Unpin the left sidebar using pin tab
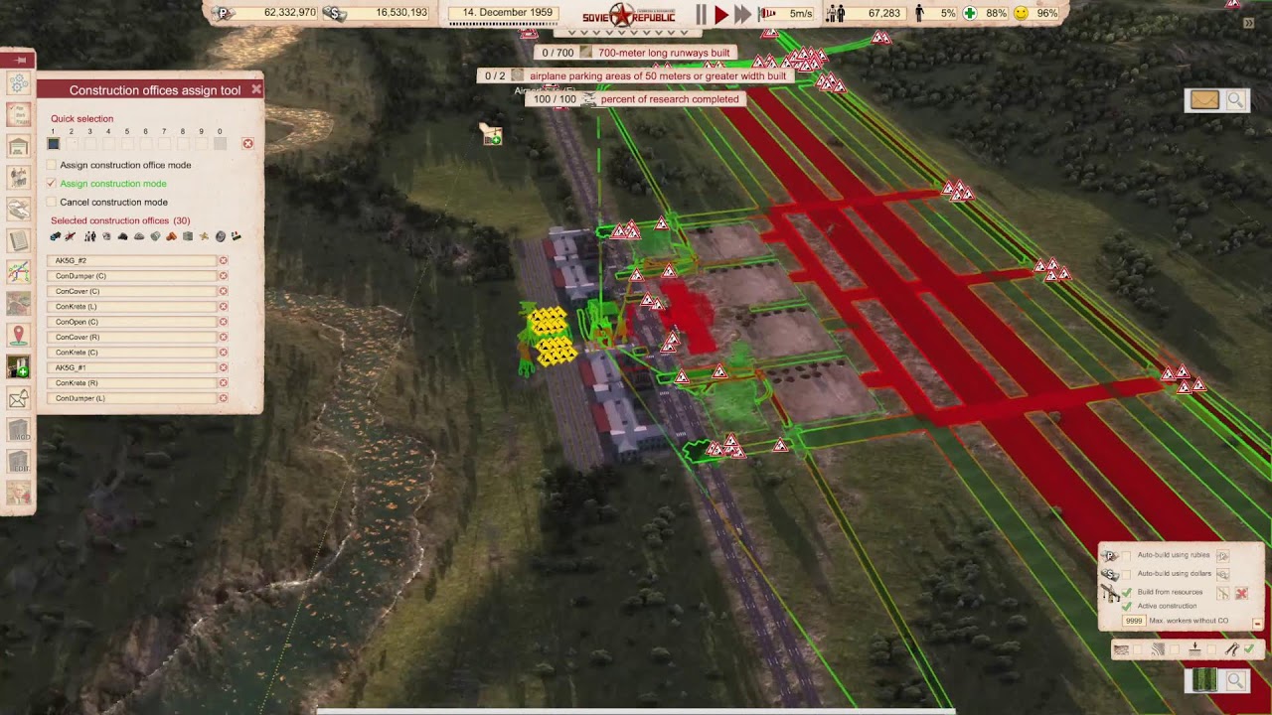The height and width of the screenshot is (715, 1272). click(19, 61)
